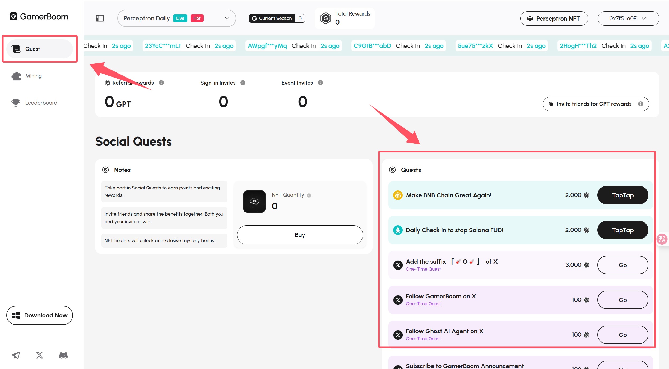669x369 pixels.
Task: Open the Perceptron NFT button
Action: tap(554, 19)
